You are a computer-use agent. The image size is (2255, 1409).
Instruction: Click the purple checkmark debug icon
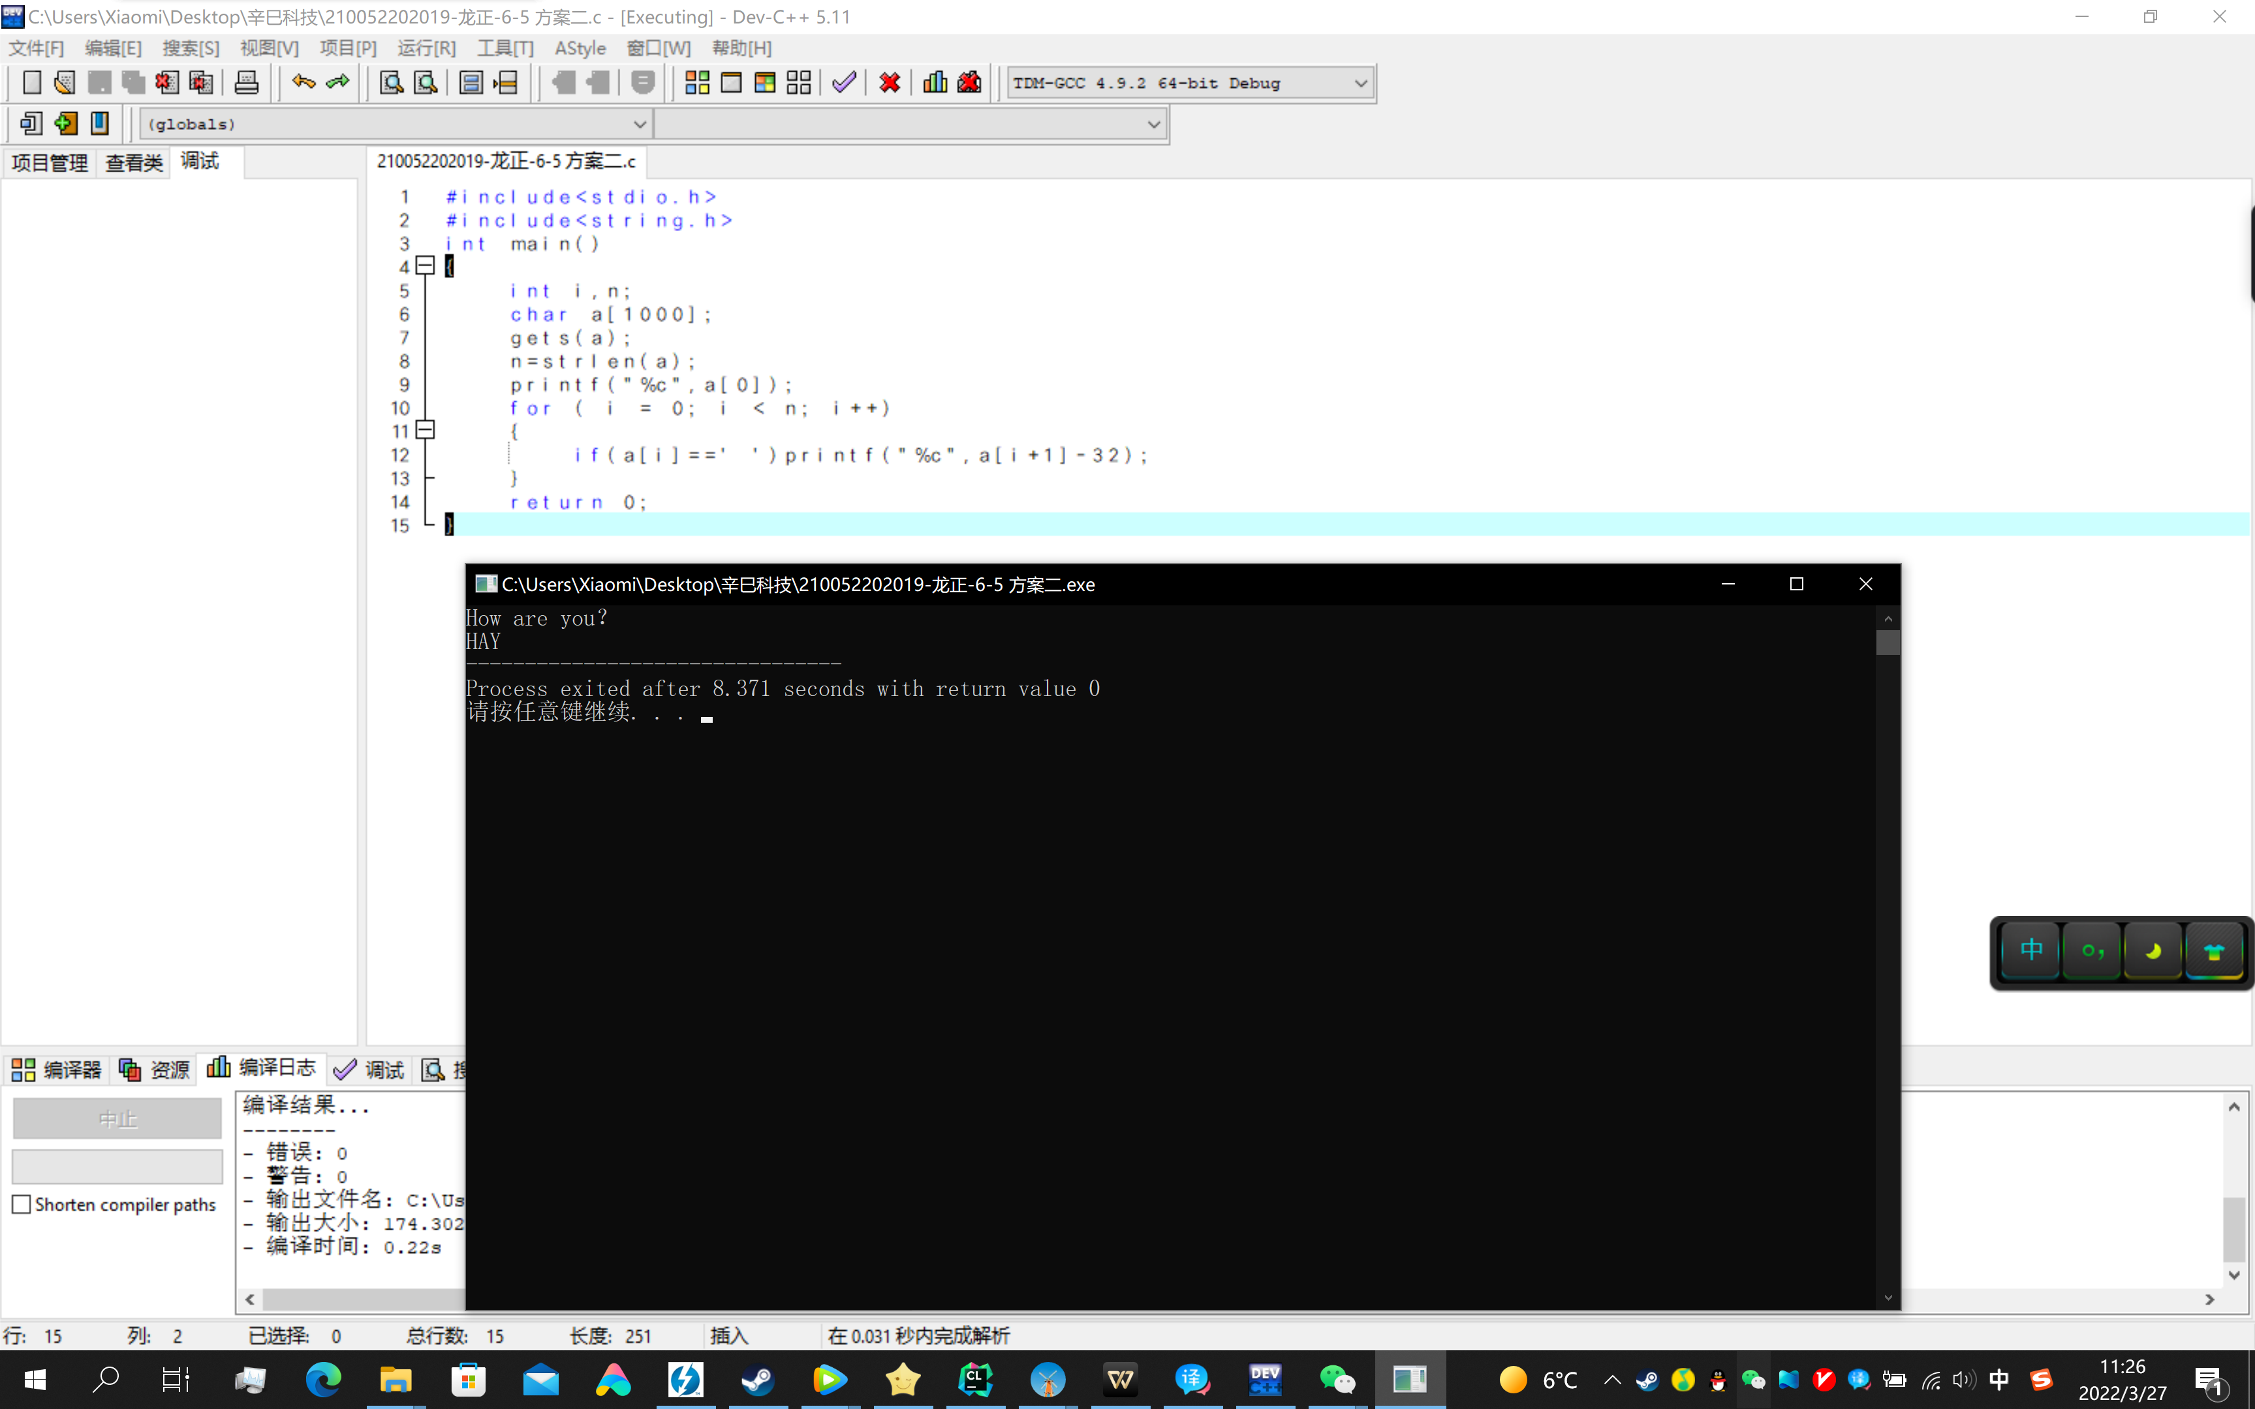click(844, 82)
